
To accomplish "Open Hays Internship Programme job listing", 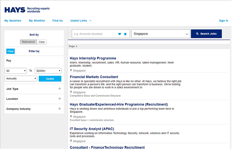I will pos(93,58).
